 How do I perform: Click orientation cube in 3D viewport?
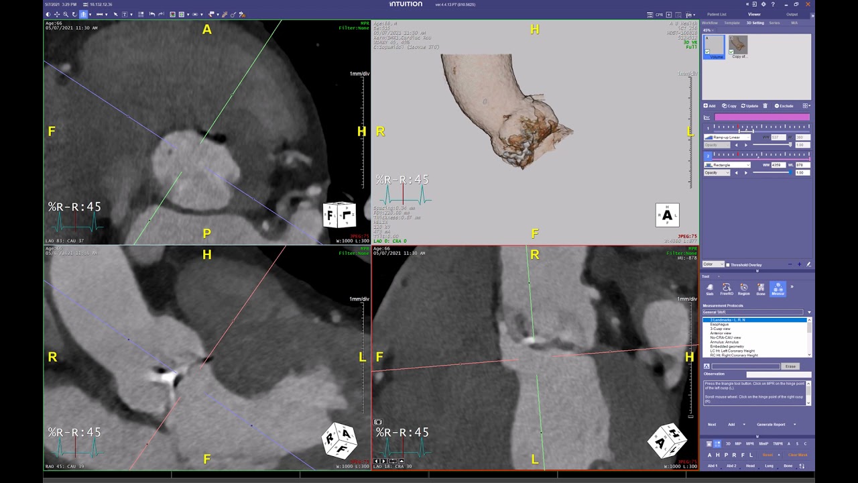click(x=667, y=215)
